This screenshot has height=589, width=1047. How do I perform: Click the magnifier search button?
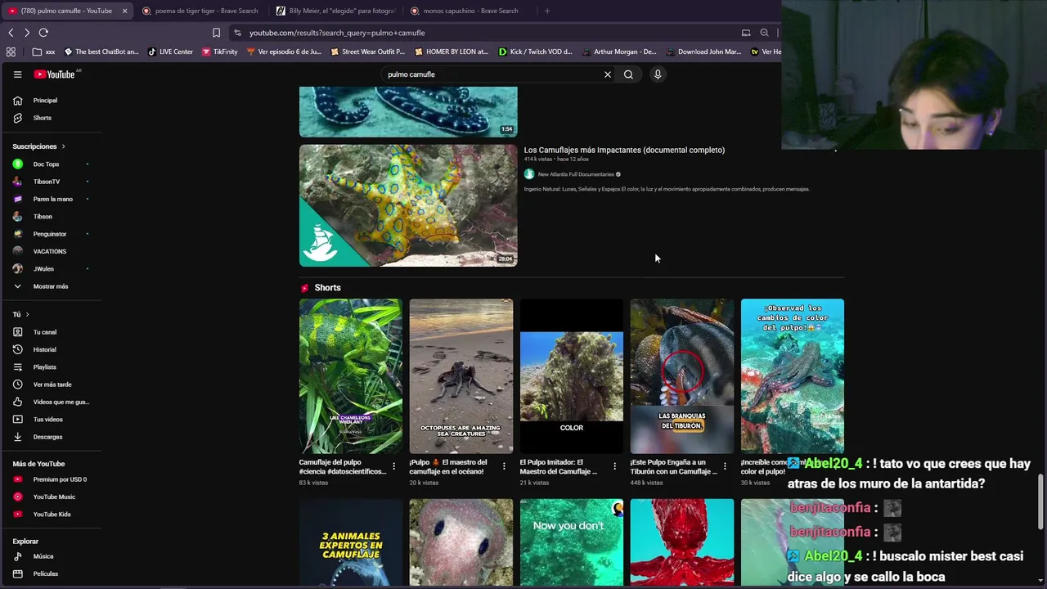(628, 74)
